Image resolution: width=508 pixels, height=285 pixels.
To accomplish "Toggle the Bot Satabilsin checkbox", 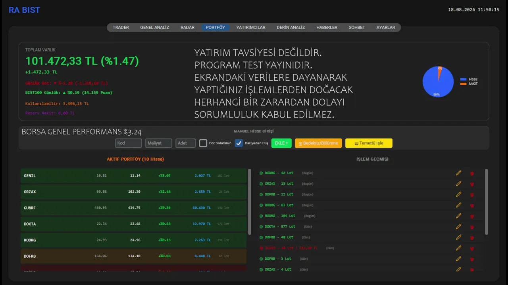I will pyautogui.click(x=203, y=143).
